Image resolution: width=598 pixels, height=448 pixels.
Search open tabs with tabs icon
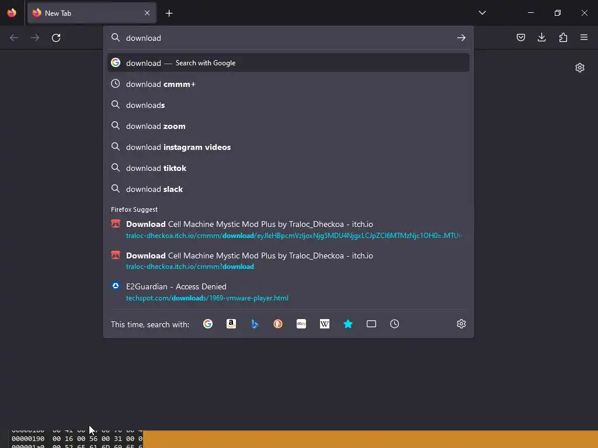(371, 324)
